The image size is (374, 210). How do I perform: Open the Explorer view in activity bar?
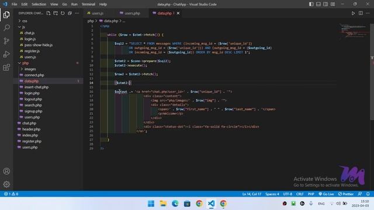pyautogui.click(x=6, y=15)
